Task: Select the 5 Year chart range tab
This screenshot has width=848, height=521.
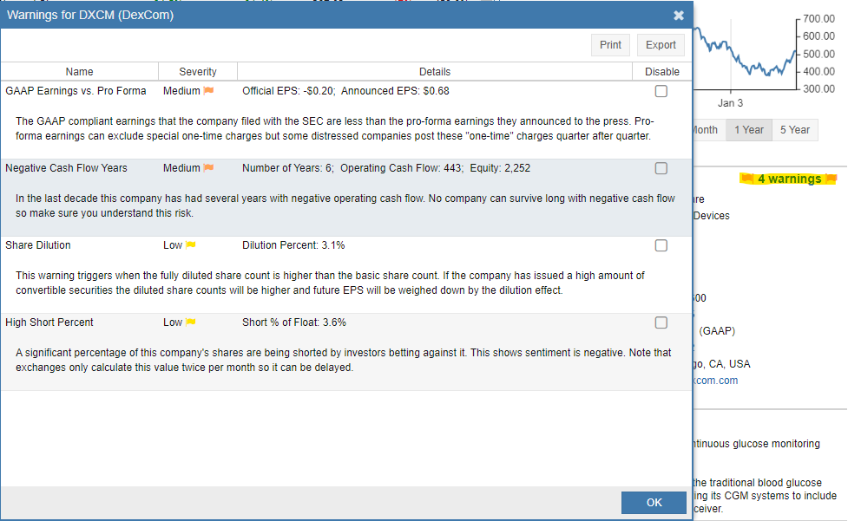Action: [x=795, y=130]
